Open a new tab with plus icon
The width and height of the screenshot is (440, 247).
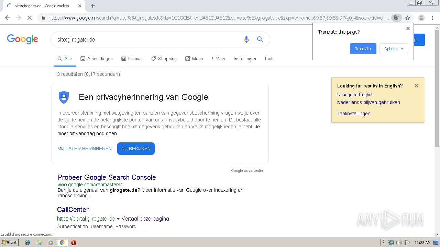point(93,6)
